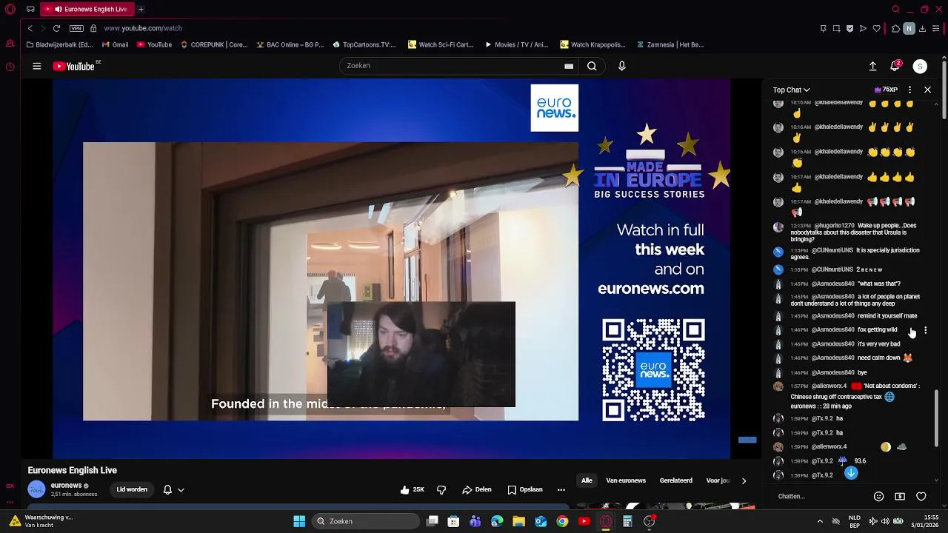The height and width of the screenshot is (533, 948).
Task: Open the on-screen keyboard in the search box
Action: pos(569,66)
